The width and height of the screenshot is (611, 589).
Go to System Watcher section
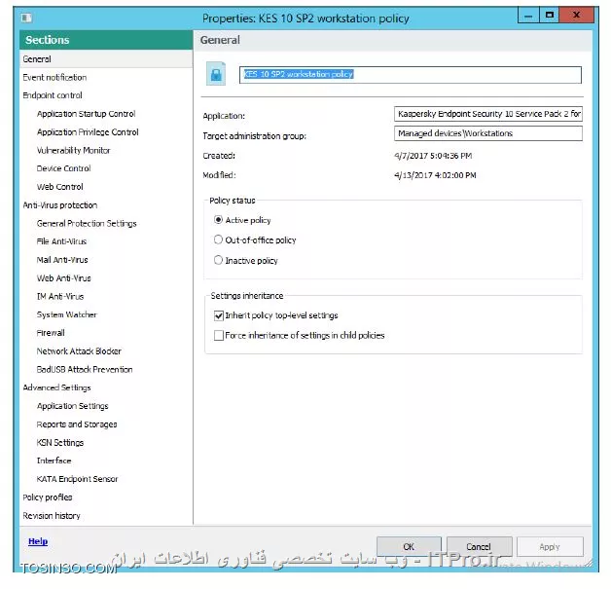click(x=66, y=314)
